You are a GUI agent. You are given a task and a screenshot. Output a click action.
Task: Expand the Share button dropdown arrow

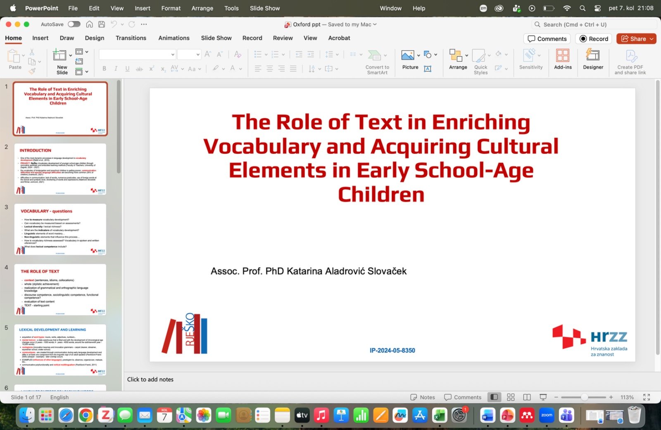pyautogui.click(x=651, y=39)
